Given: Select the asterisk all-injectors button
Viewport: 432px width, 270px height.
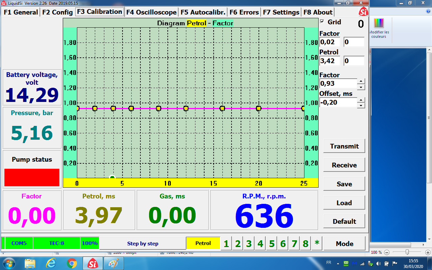Looking at the screenshot, I should (x=317, y=243).
